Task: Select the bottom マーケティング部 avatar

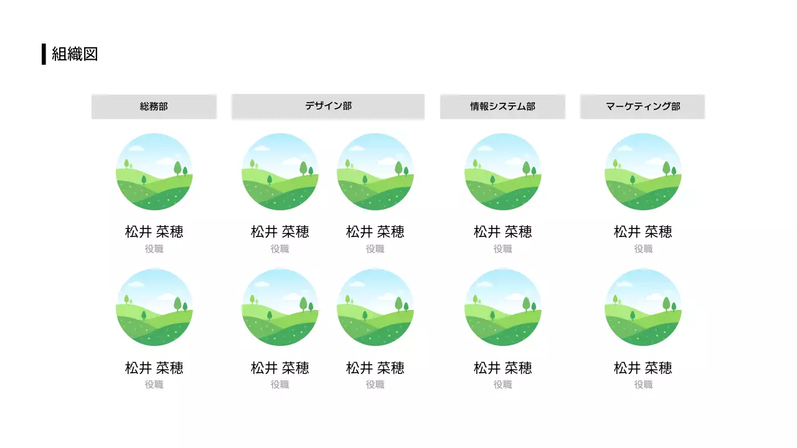Action: 643,308
